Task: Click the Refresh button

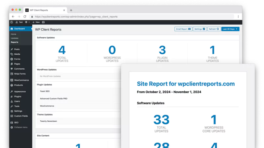Action: (214, 29)
